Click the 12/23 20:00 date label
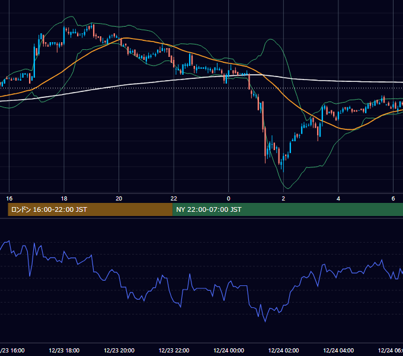 click(119, 350)
